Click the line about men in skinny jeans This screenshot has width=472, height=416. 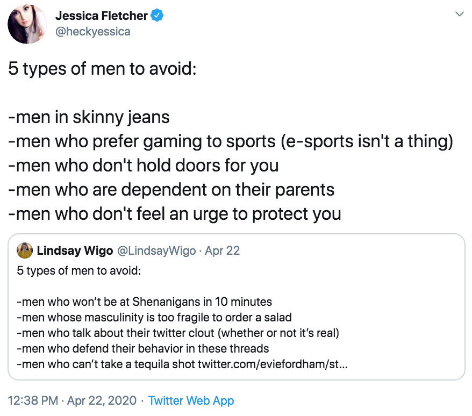89,117
